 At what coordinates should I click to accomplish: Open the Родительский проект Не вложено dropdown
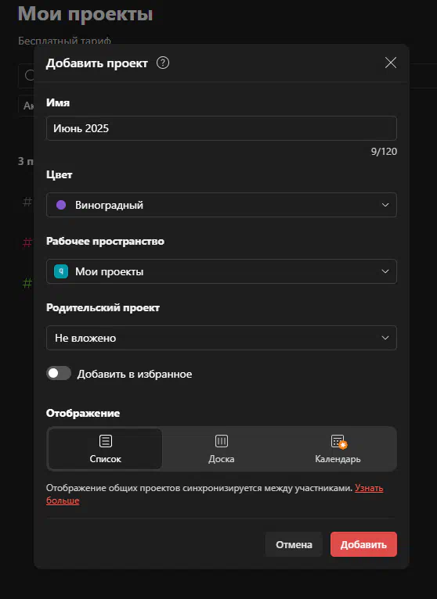click(222, 338)
